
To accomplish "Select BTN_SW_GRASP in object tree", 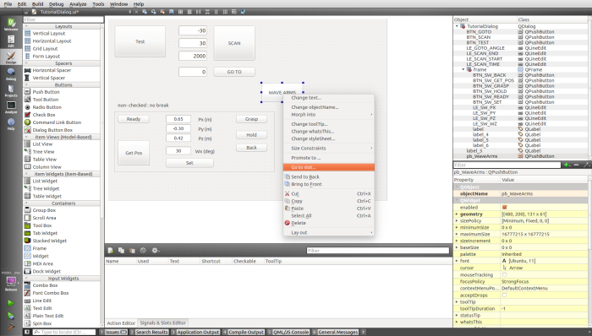I will [x=491, y=86].
